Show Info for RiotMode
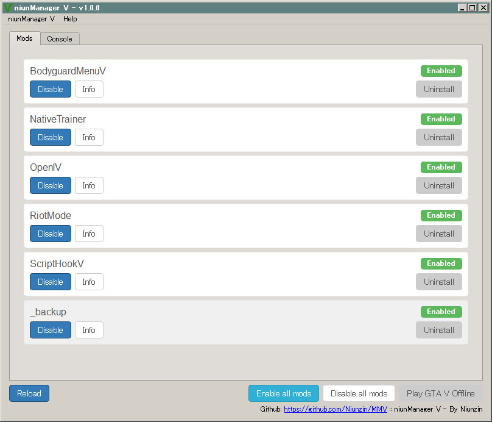The width and height of the screenshot is (492, 422). pos(89,234)
